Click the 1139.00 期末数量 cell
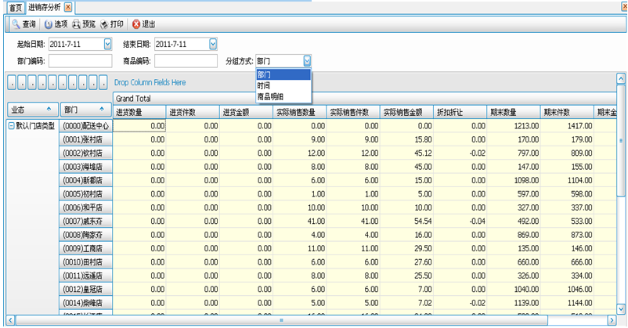628x328 pixels. (514, 303)
